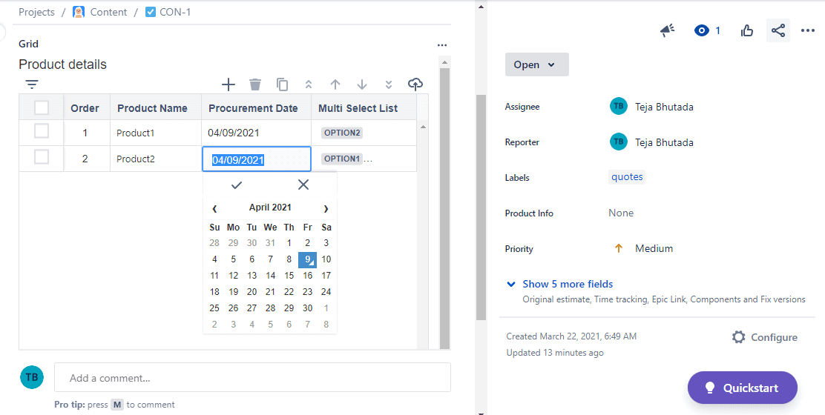Check the Product1 row checkbox
The width and height of the screenshot is (825, 415).
42,131
